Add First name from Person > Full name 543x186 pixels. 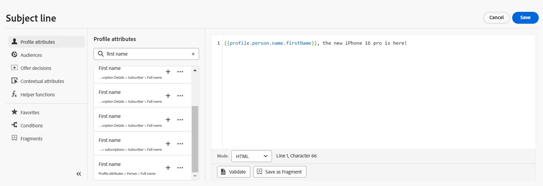pyautogui.click(x=168, y=168)
